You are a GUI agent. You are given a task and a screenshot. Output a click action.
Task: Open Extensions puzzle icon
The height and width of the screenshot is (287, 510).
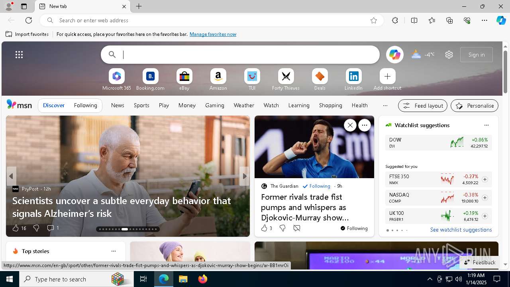coord(395,20)
